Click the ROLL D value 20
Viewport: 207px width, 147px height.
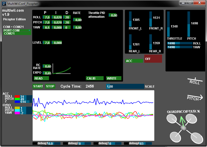67,17
